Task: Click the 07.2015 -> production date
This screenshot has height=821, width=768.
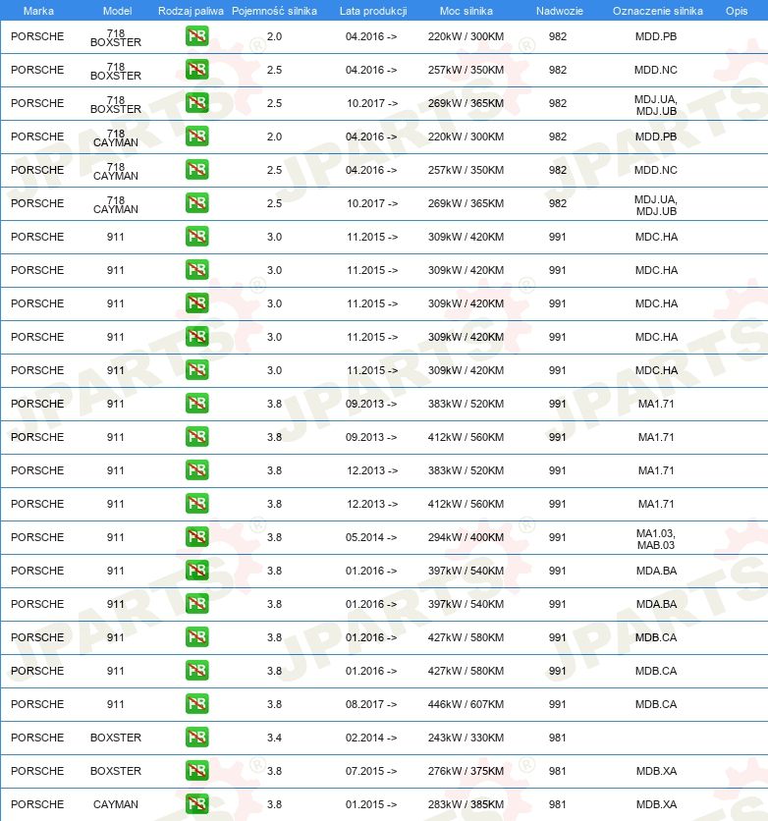Action: (x=371, y=771)
